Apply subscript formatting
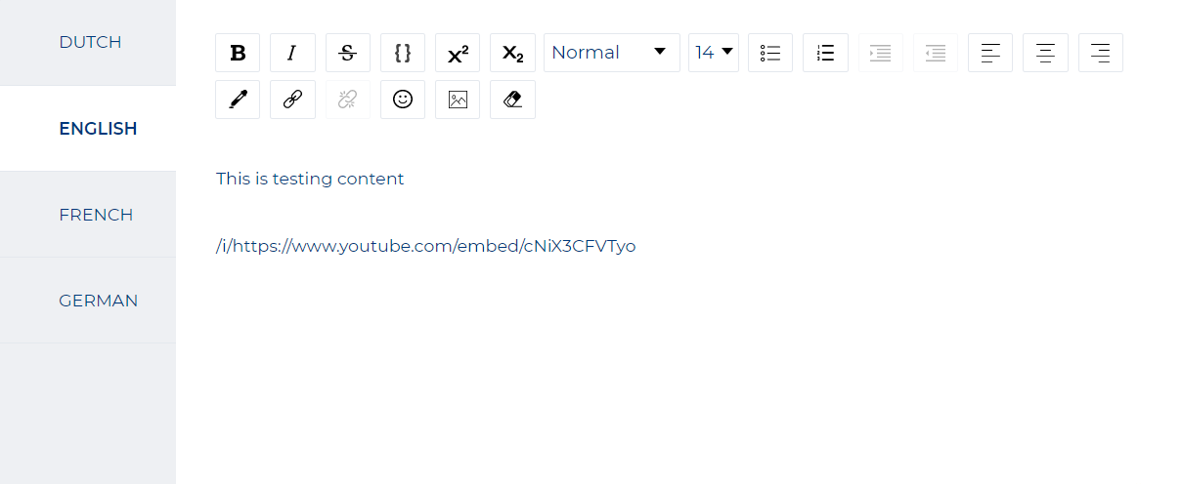Image resolution: width=1182 pixels, height=484 pixels. (x=512, y=53)
